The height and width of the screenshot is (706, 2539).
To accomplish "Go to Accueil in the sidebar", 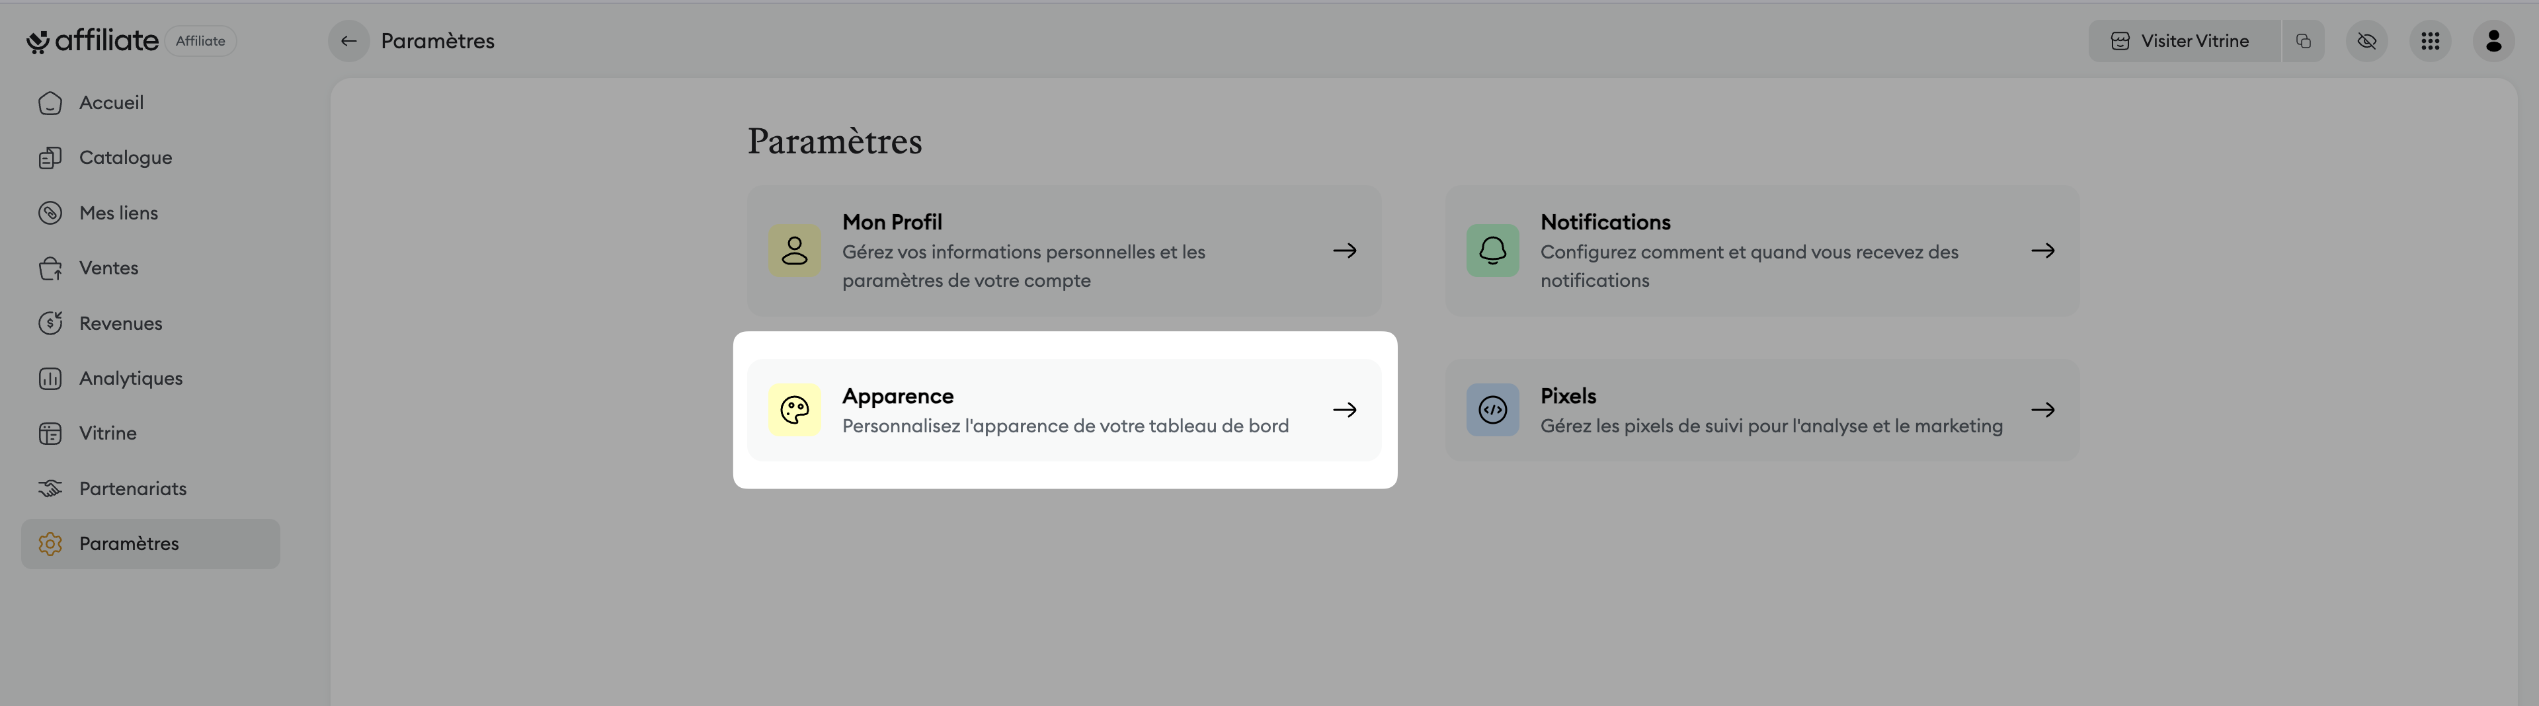I will pyautogui.click(x=110, y=102).
